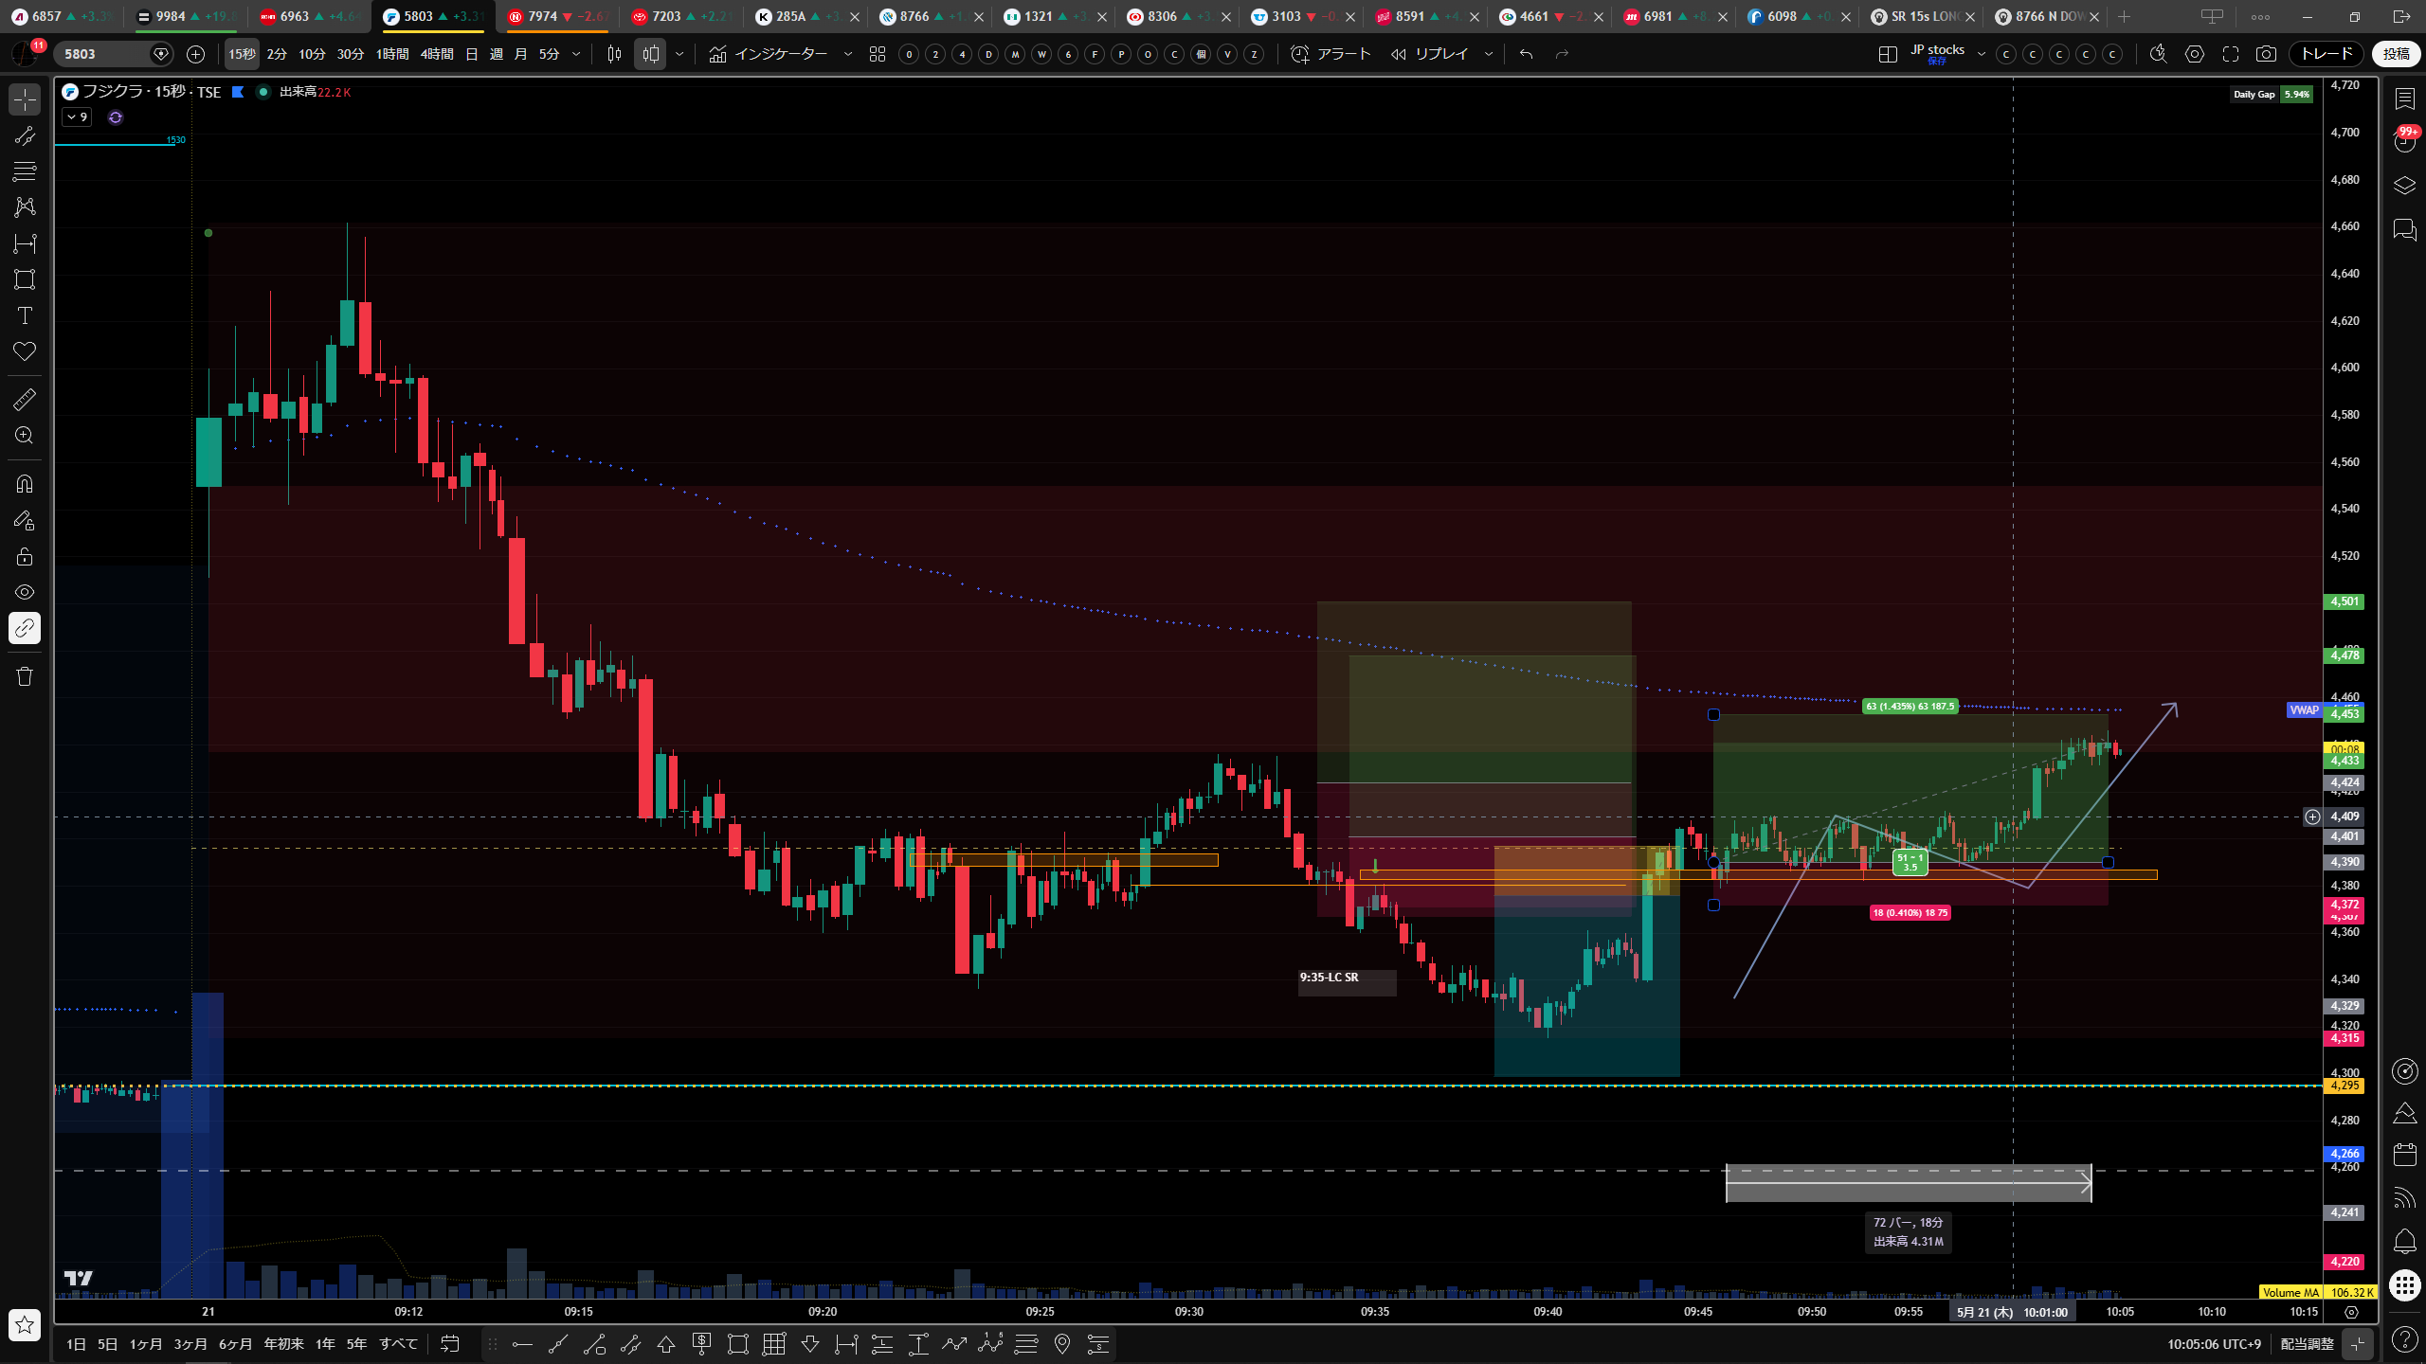Select the すべて date range
Screen dimensions: 2426x1364
398,1344
